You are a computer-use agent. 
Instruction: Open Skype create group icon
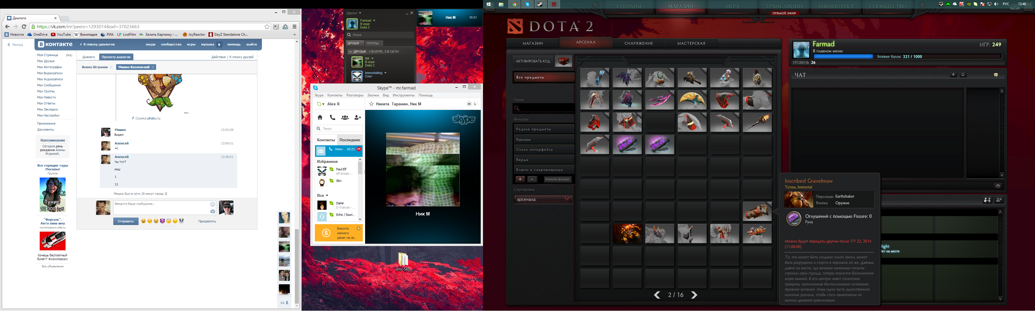[x=345, y=117]
